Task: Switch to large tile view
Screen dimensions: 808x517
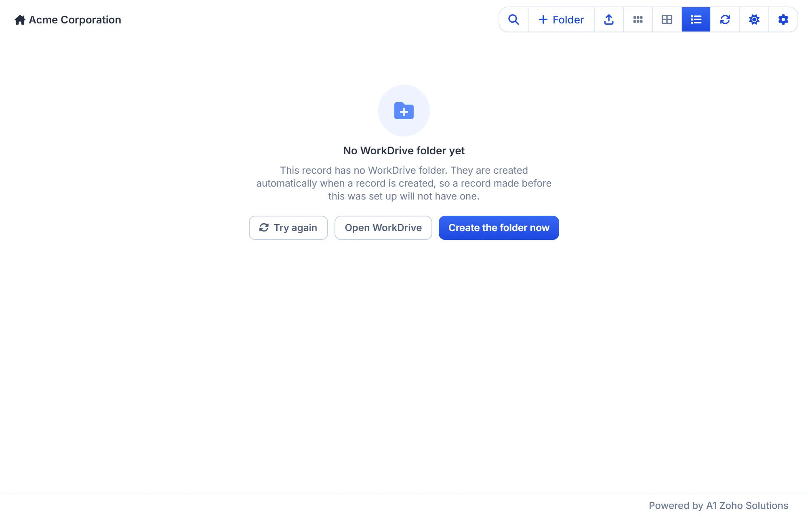Action: 667,19
